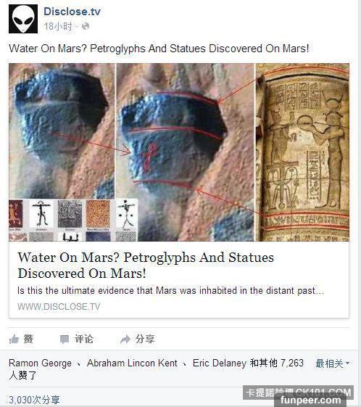Click the 赞 like button label
This screenshot has height=407, width=361.
[x=28, y=339]
